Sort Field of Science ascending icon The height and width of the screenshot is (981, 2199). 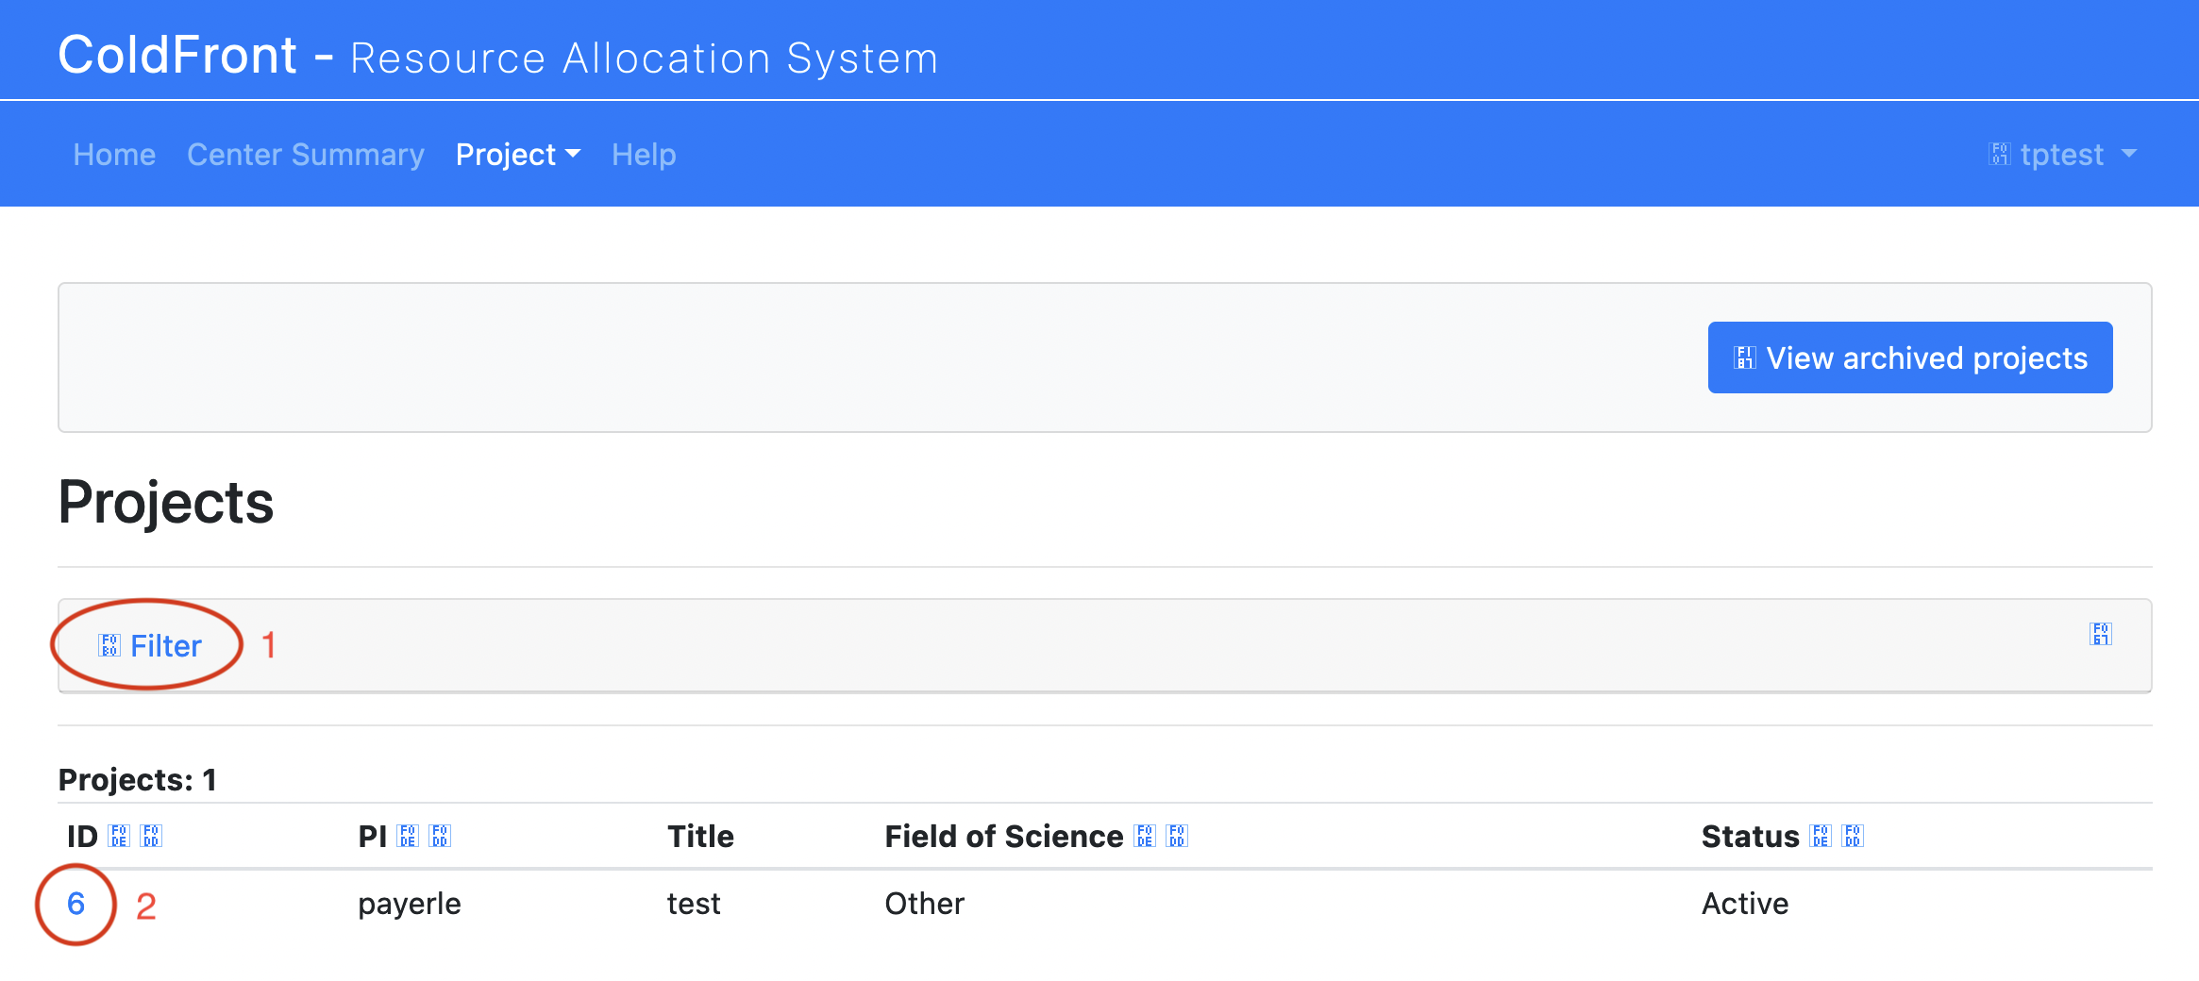tap(1145, 836)
